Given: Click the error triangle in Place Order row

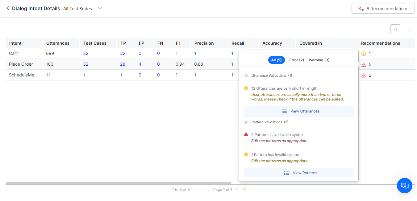Looking at the screenshot, I should tap(364, 64).
